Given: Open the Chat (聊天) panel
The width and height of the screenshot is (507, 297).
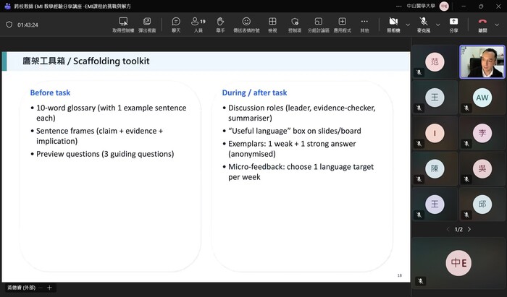Looking at the screenshot, I should coord(176,22).
